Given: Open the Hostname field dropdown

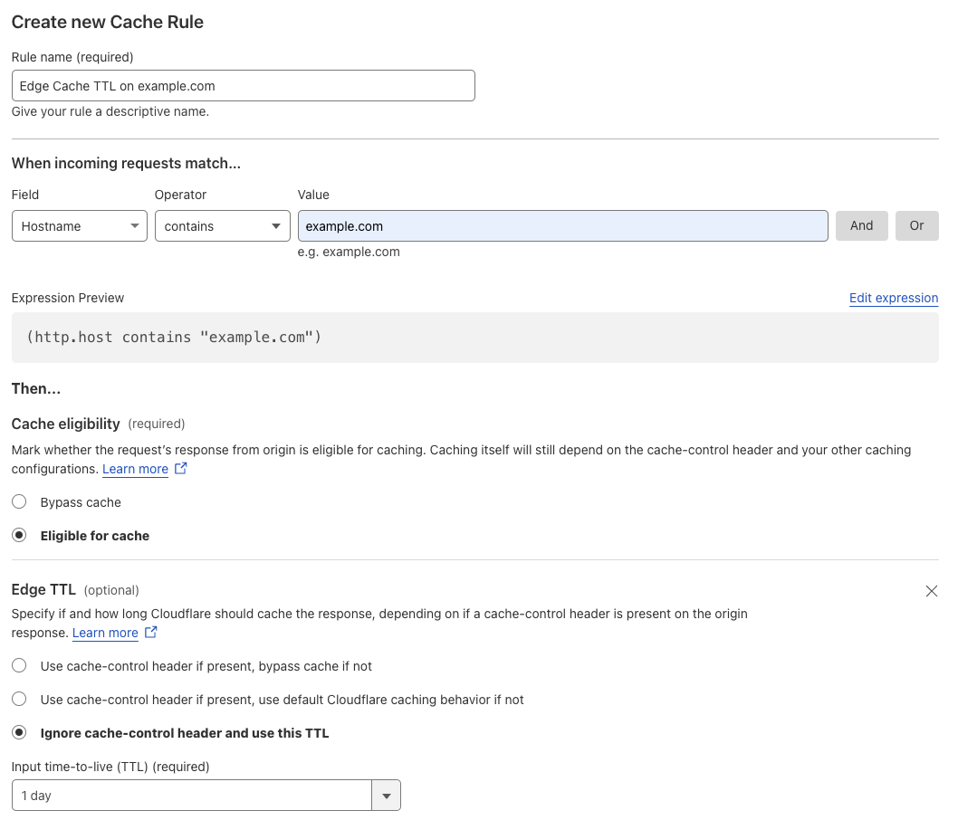Looking at the screenshot, I should (79, 225).
